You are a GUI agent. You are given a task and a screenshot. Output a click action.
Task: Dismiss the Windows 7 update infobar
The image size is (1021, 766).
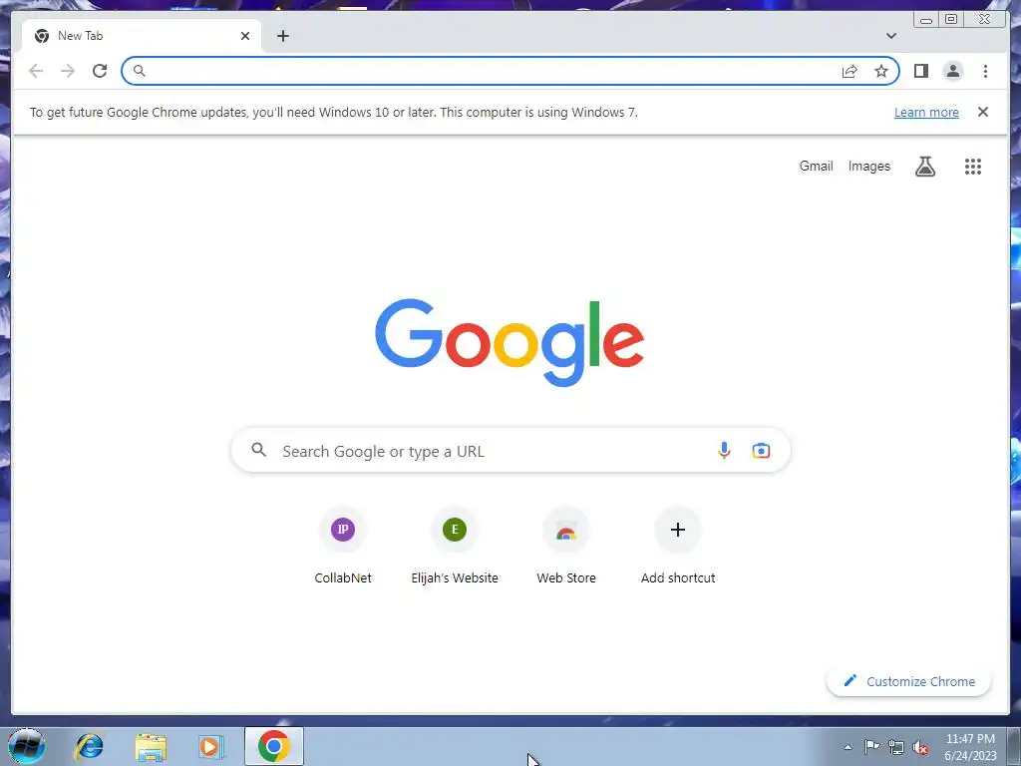click(983, 112)
